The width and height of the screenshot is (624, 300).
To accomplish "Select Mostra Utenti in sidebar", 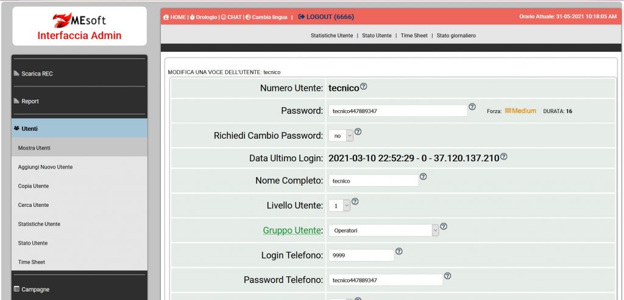I will point(80,148).
